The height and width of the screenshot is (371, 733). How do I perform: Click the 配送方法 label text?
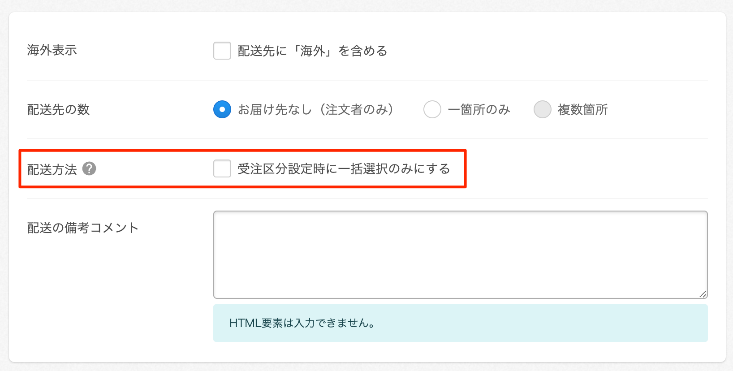pyautogui.click(x=51, y=169)
